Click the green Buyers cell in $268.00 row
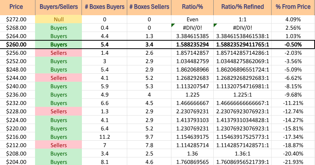315x165 pixels. (x=58, y=27)
